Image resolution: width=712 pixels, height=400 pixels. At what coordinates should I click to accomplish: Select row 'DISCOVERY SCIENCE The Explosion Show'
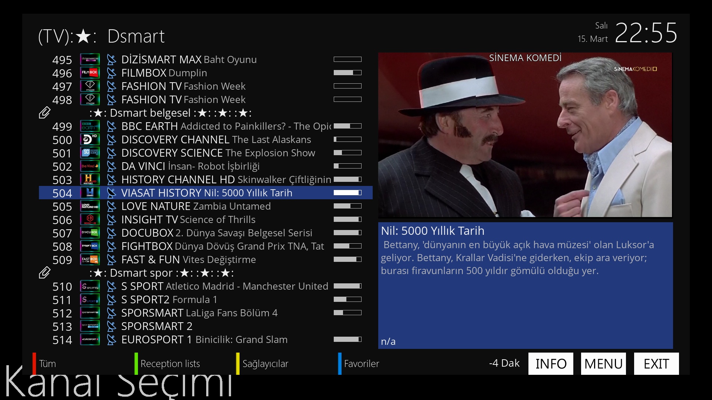tap(206, 153)
